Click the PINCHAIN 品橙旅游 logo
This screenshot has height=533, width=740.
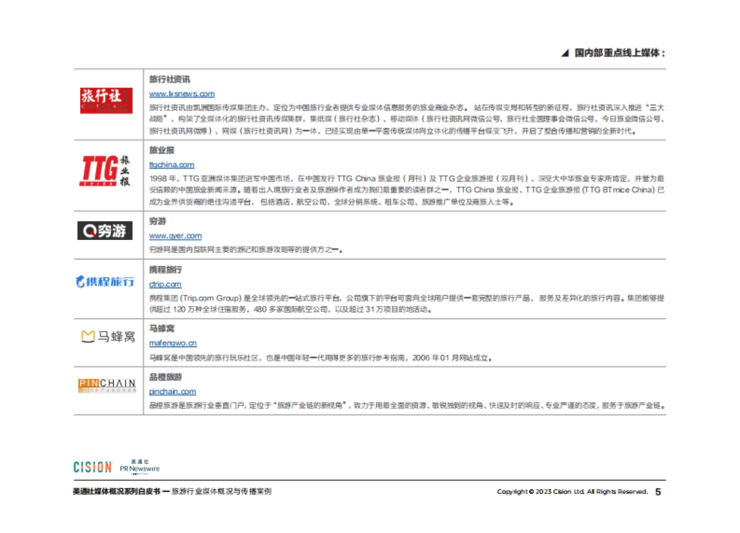[x=106, y=384]
